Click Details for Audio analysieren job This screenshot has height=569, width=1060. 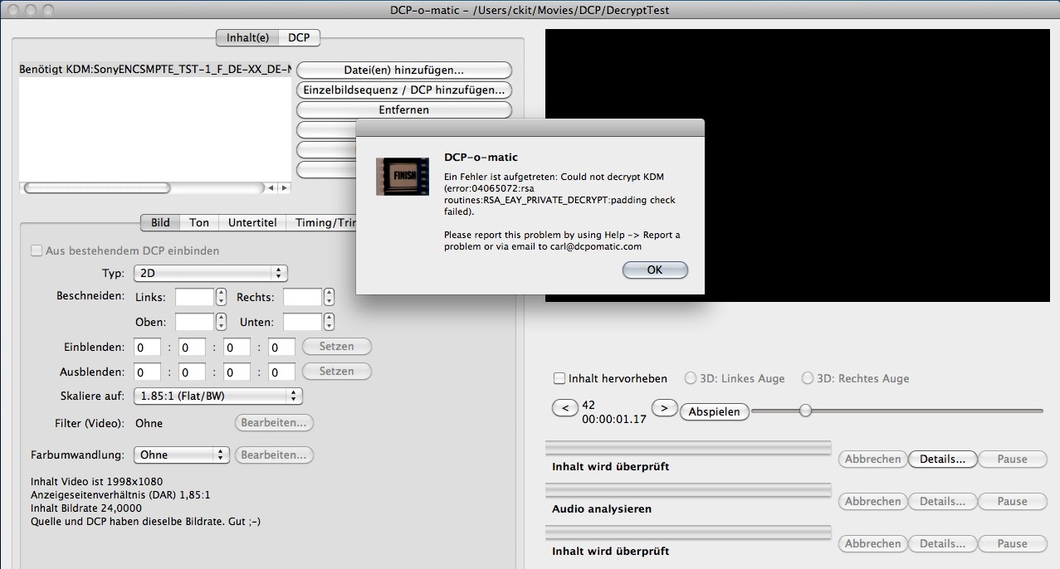pos(943,501)
